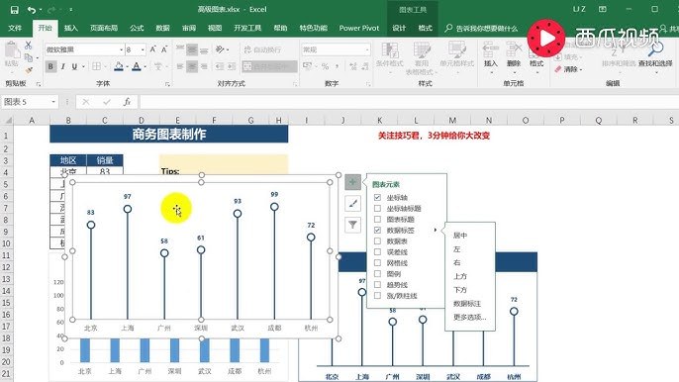Open chart styles paintbrush button

pyautogui.click(x=352, y=203)
